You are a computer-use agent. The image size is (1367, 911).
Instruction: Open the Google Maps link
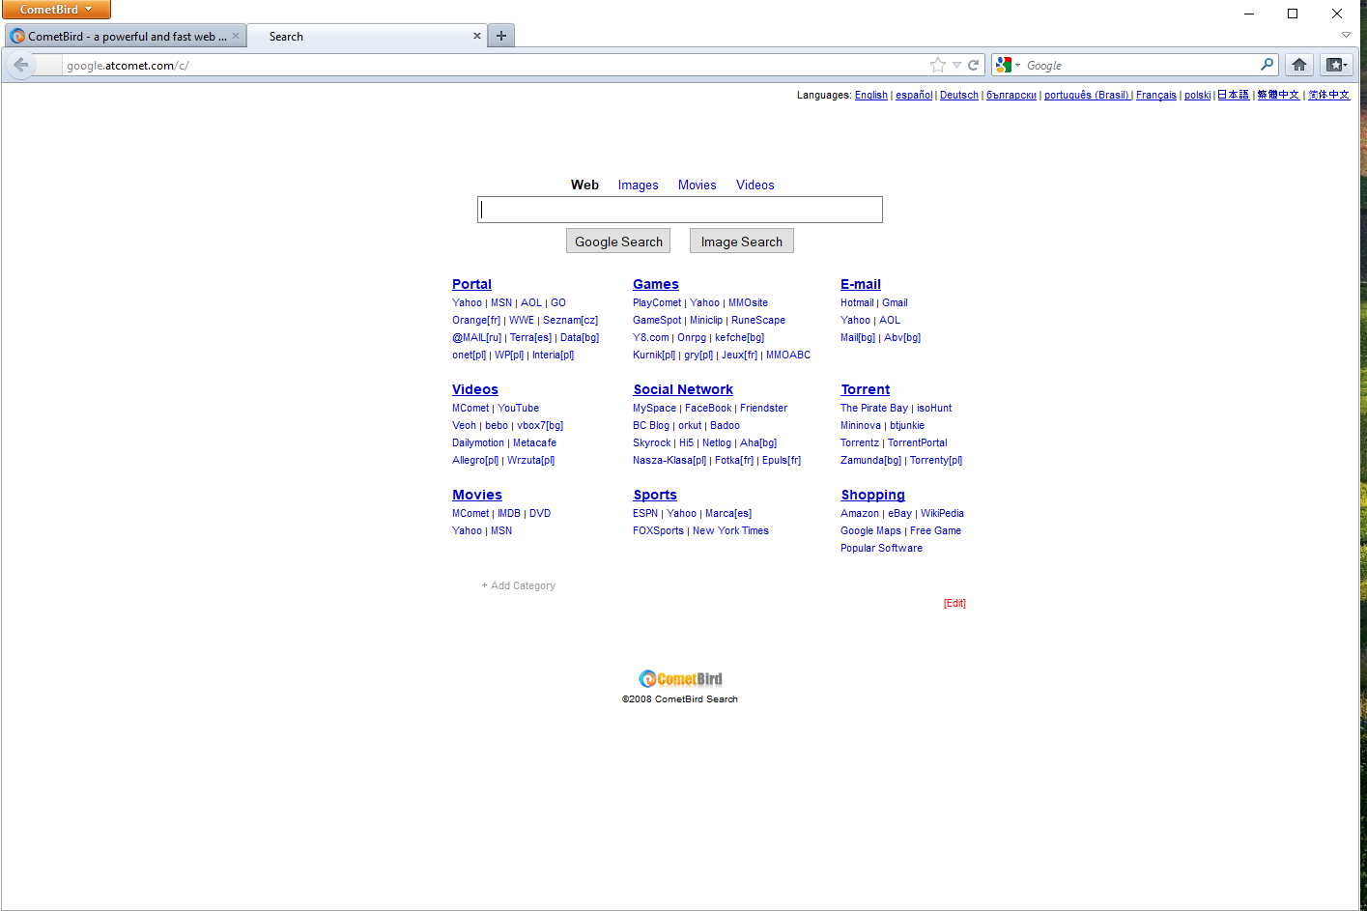tap(870, 530)
